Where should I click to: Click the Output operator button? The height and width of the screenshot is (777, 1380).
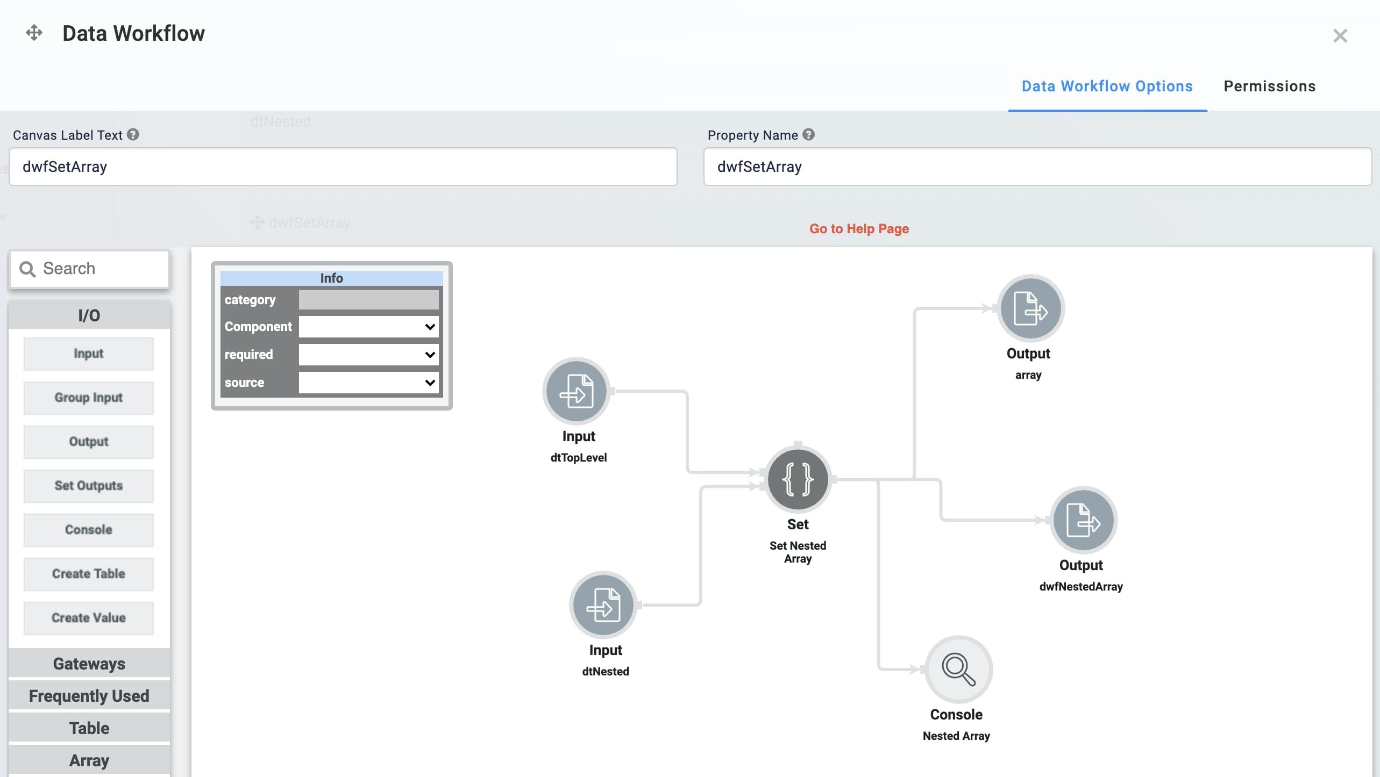pos(89,442)
